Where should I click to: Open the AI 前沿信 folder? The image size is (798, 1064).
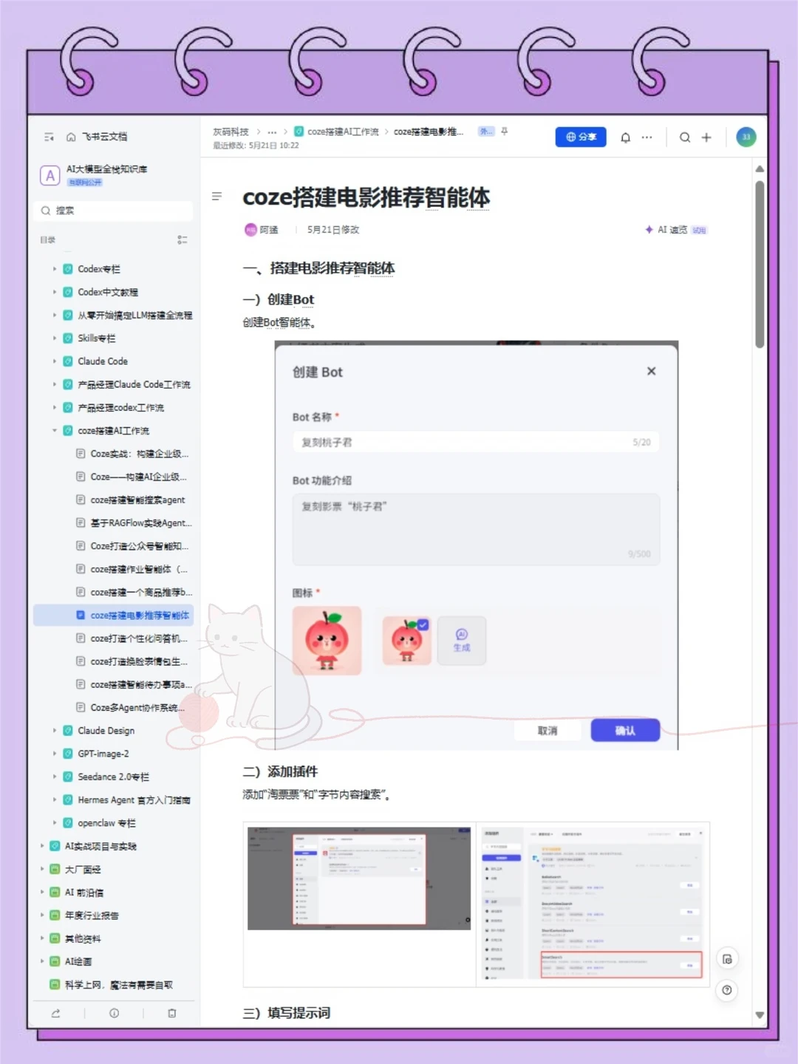[83, 892]
